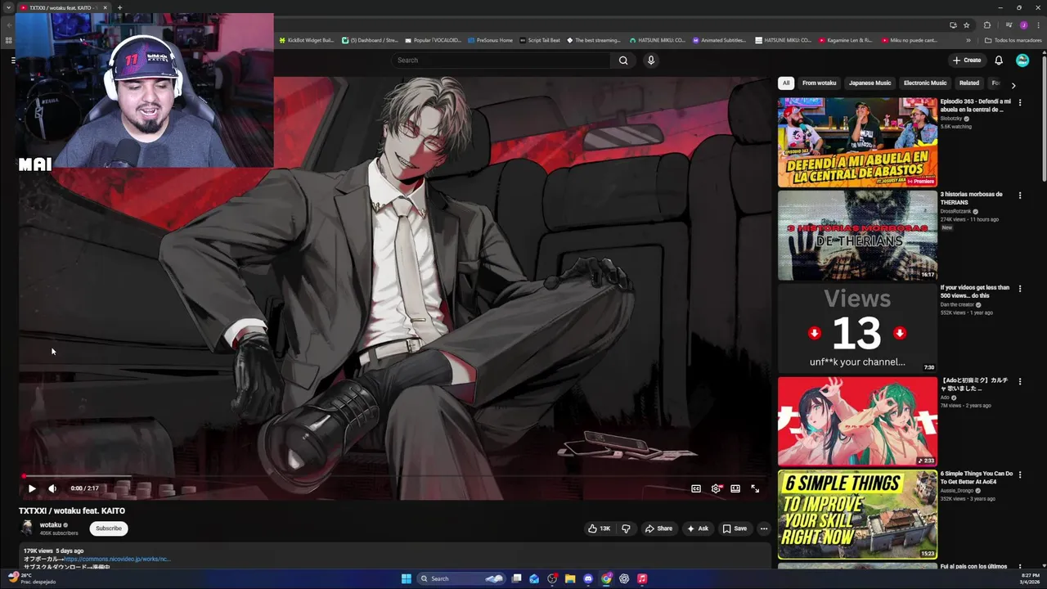The image size is (1047, 589).
Task: Open the browser extensions puzzle icon
Action: (x=987, y=25)
